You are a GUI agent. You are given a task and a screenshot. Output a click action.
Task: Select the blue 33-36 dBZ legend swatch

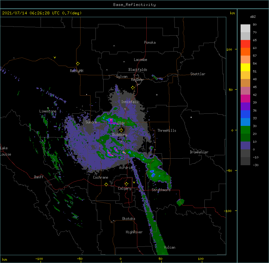point(245,114)
